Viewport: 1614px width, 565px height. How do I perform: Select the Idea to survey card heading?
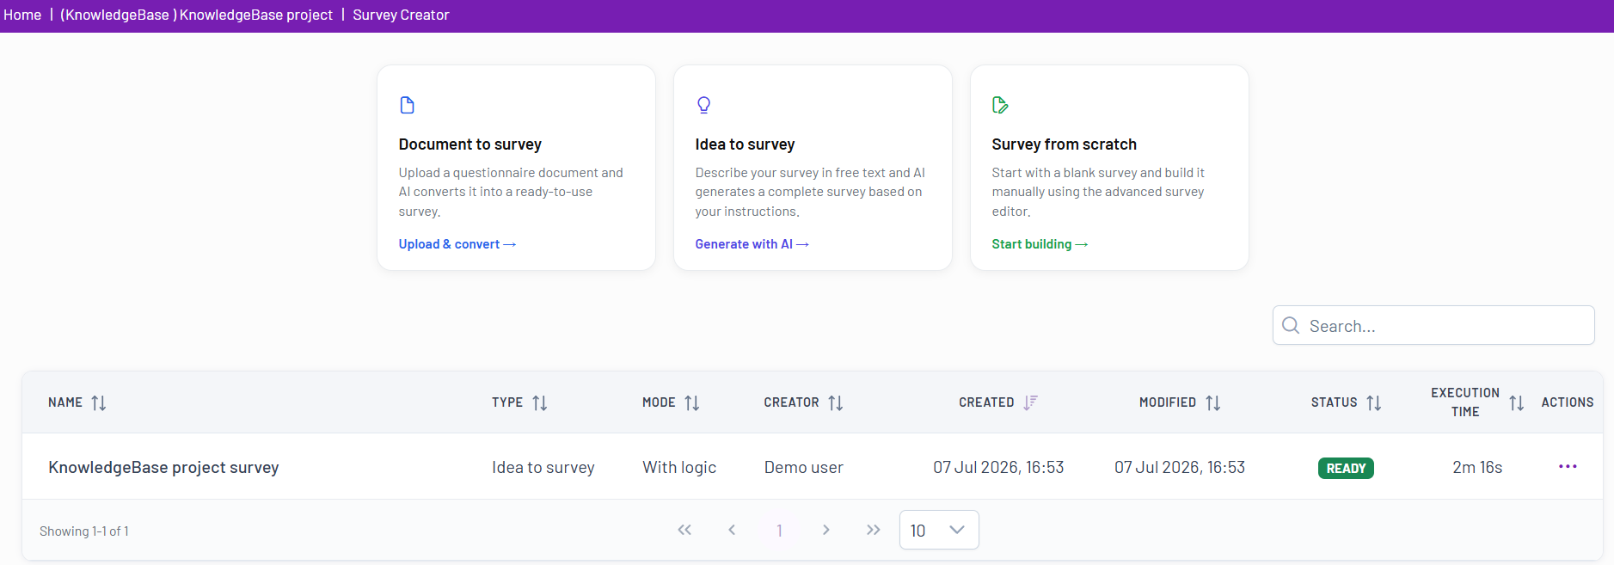point(746,144)
